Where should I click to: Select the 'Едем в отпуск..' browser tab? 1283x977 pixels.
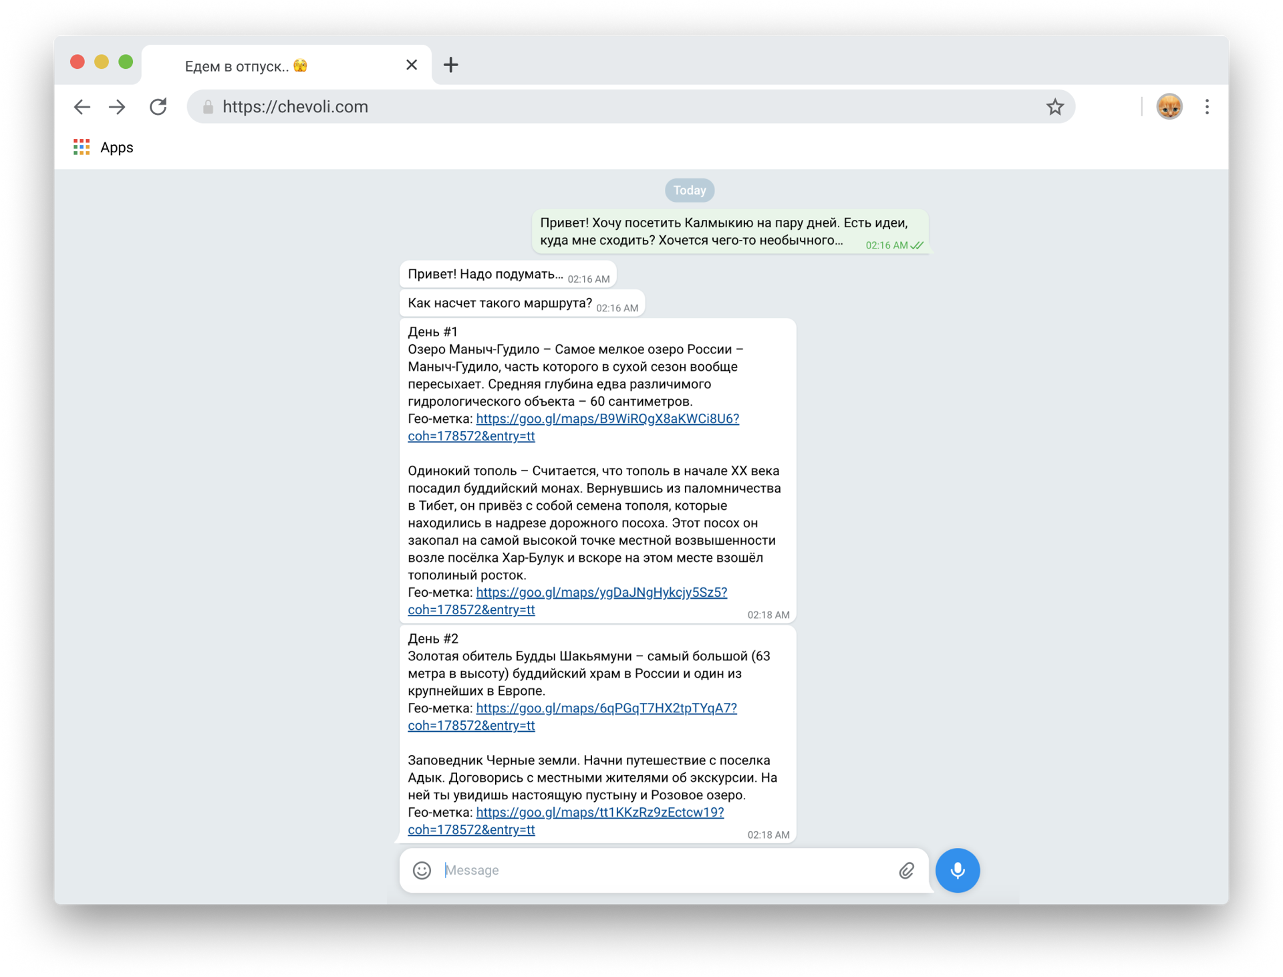[x=287, y=65]
